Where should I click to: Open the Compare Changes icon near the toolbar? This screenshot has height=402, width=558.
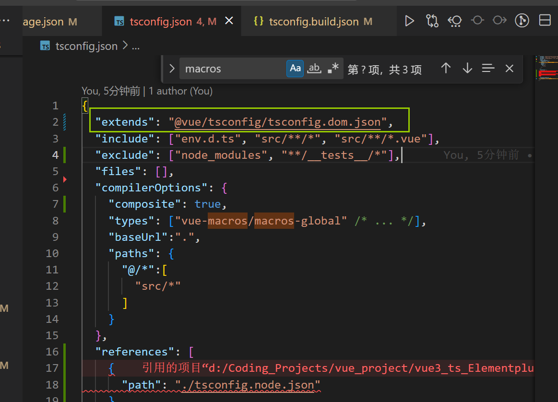(x=455, y=21)
